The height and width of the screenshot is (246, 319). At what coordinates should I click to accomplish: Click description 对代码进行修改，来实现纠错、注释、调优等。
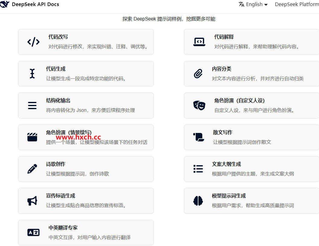pyautogui.click(x=99, y=47)
